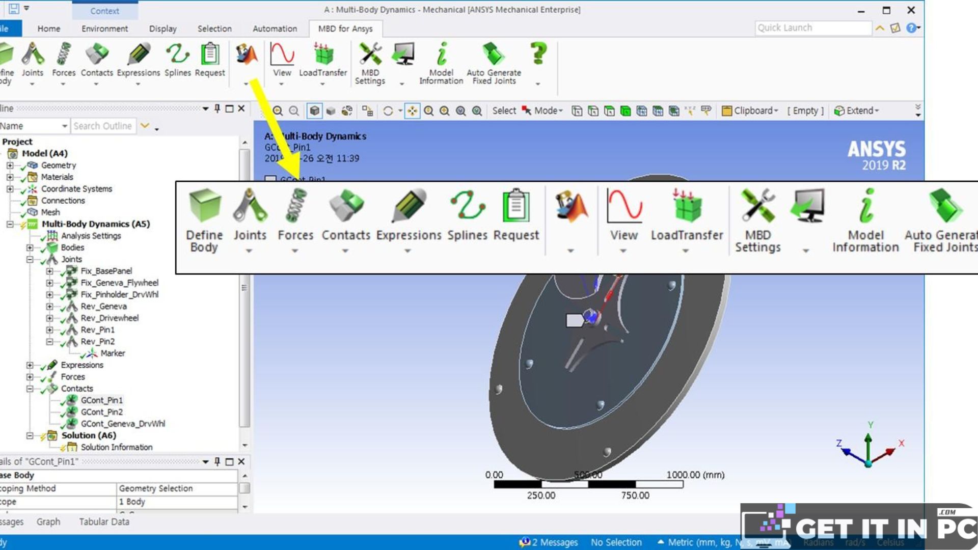Open the Joints tool in the top ribbon
Image resolution: width=978 pixels, height=550 pixels.
pos(33,60)
